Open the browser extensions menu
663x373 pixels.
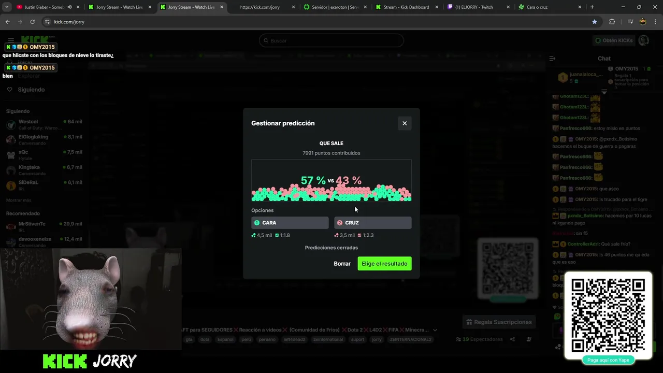pos(612,22)
